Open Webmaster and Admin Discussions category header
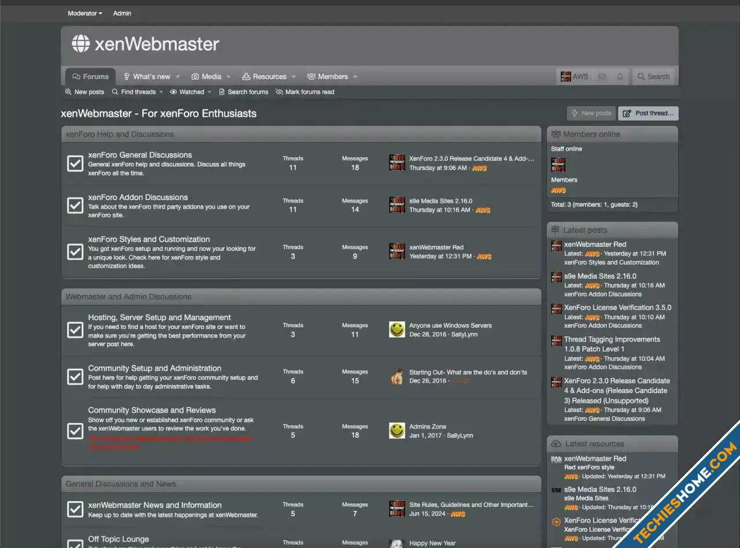Screen dimensions: 740x548 pos(128,297)
